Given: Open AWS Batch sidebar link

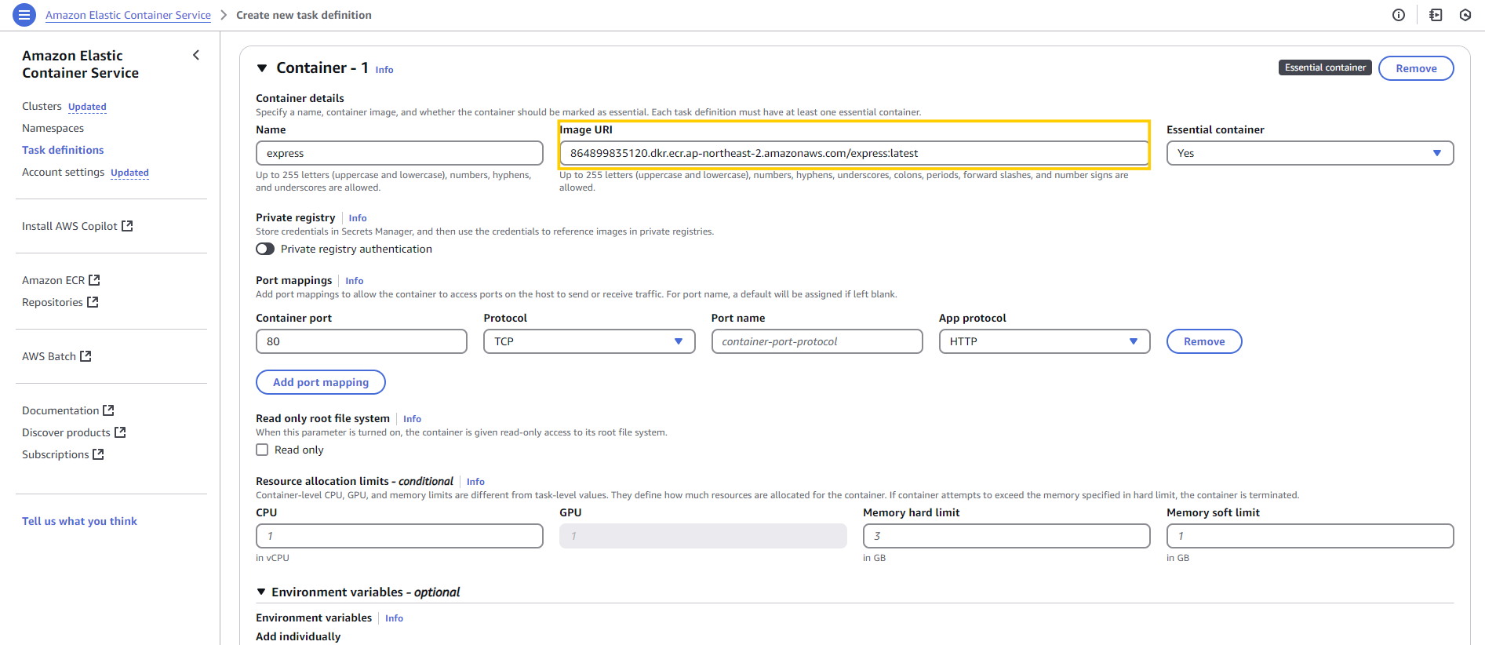Looking at the screenshot, I should pyautogui.click(x=49, y=356).
